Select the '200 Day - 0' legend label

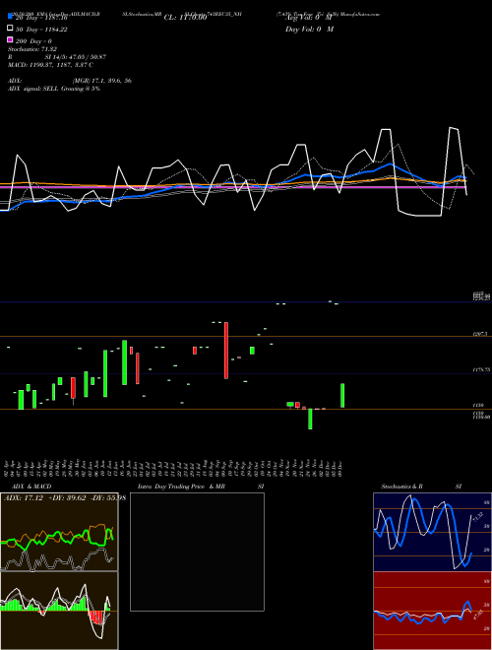pyautogui.click(x=33, y=41)
